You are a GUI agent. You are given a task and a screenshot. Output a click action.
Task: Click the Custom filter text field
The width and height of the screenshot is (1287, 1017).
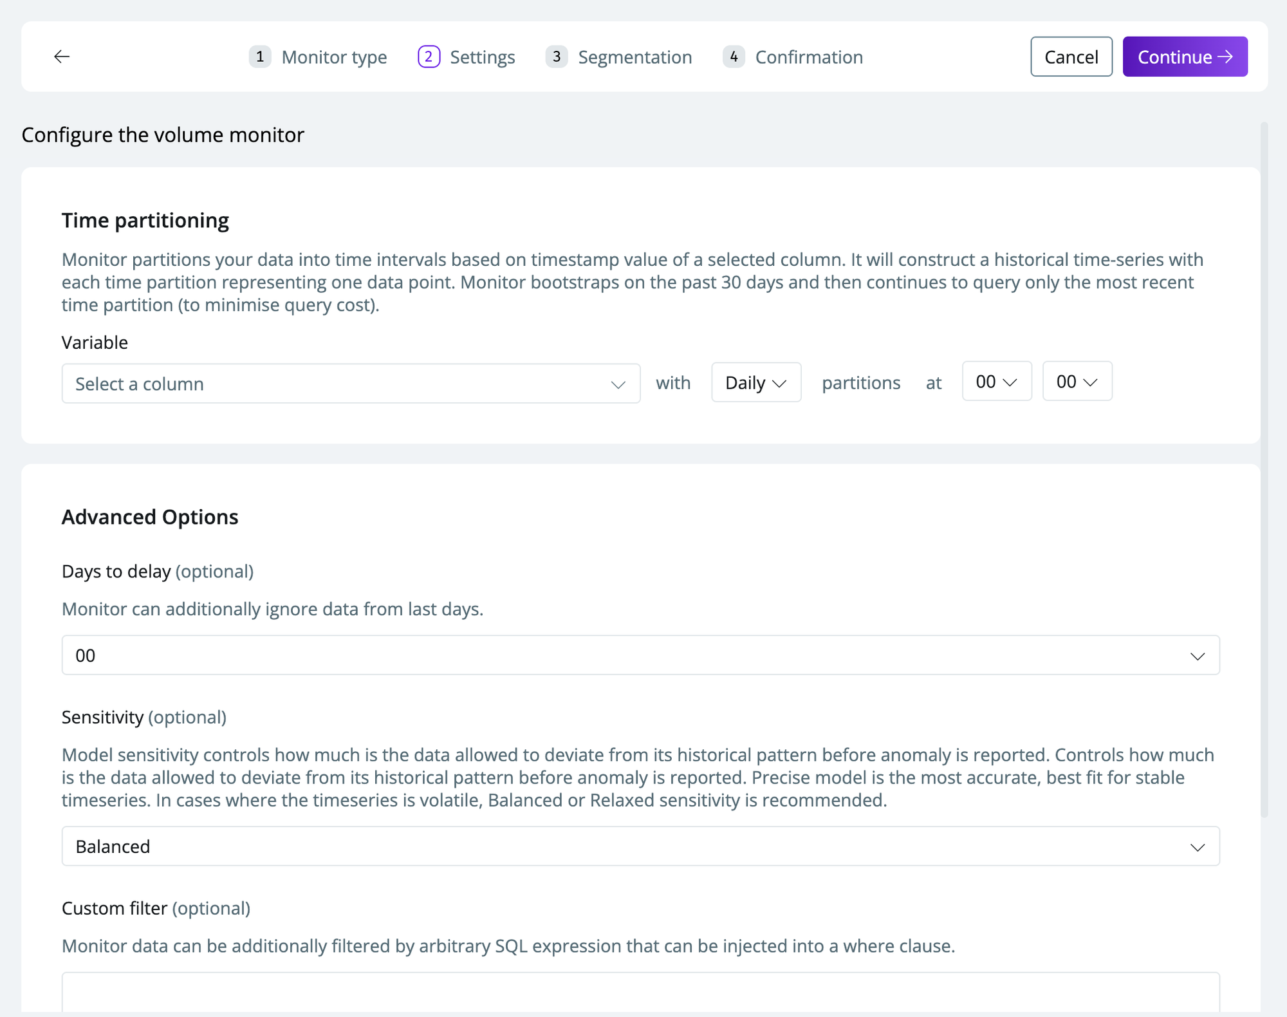pos(640,993)
